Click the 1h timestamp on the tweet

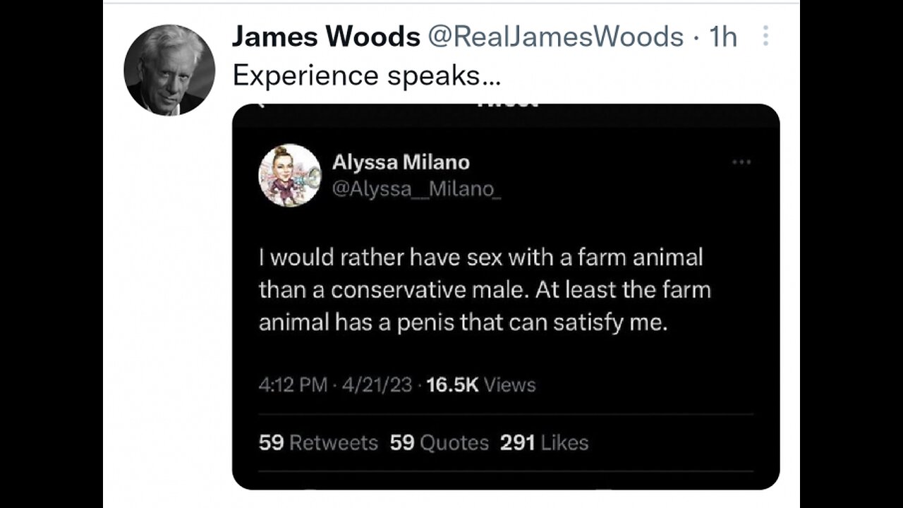pos(722,37)
